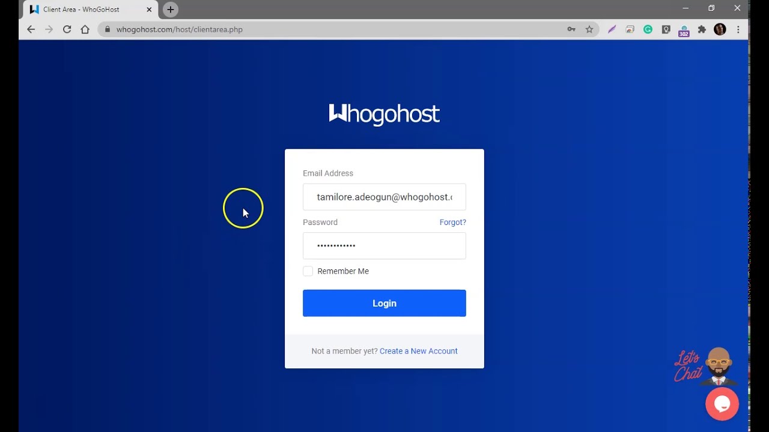Click the blue Login button
Screen dimensions: 769x432
(x=384, y=303)
